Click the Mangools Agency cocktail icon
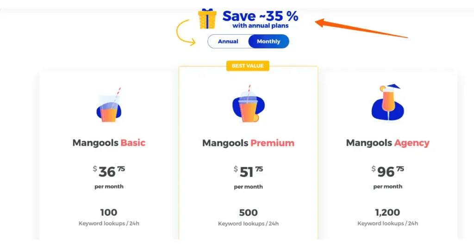 pos(388,103)
